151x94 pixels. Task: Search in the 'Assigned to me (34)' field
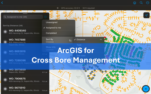(x=23, y=17)
